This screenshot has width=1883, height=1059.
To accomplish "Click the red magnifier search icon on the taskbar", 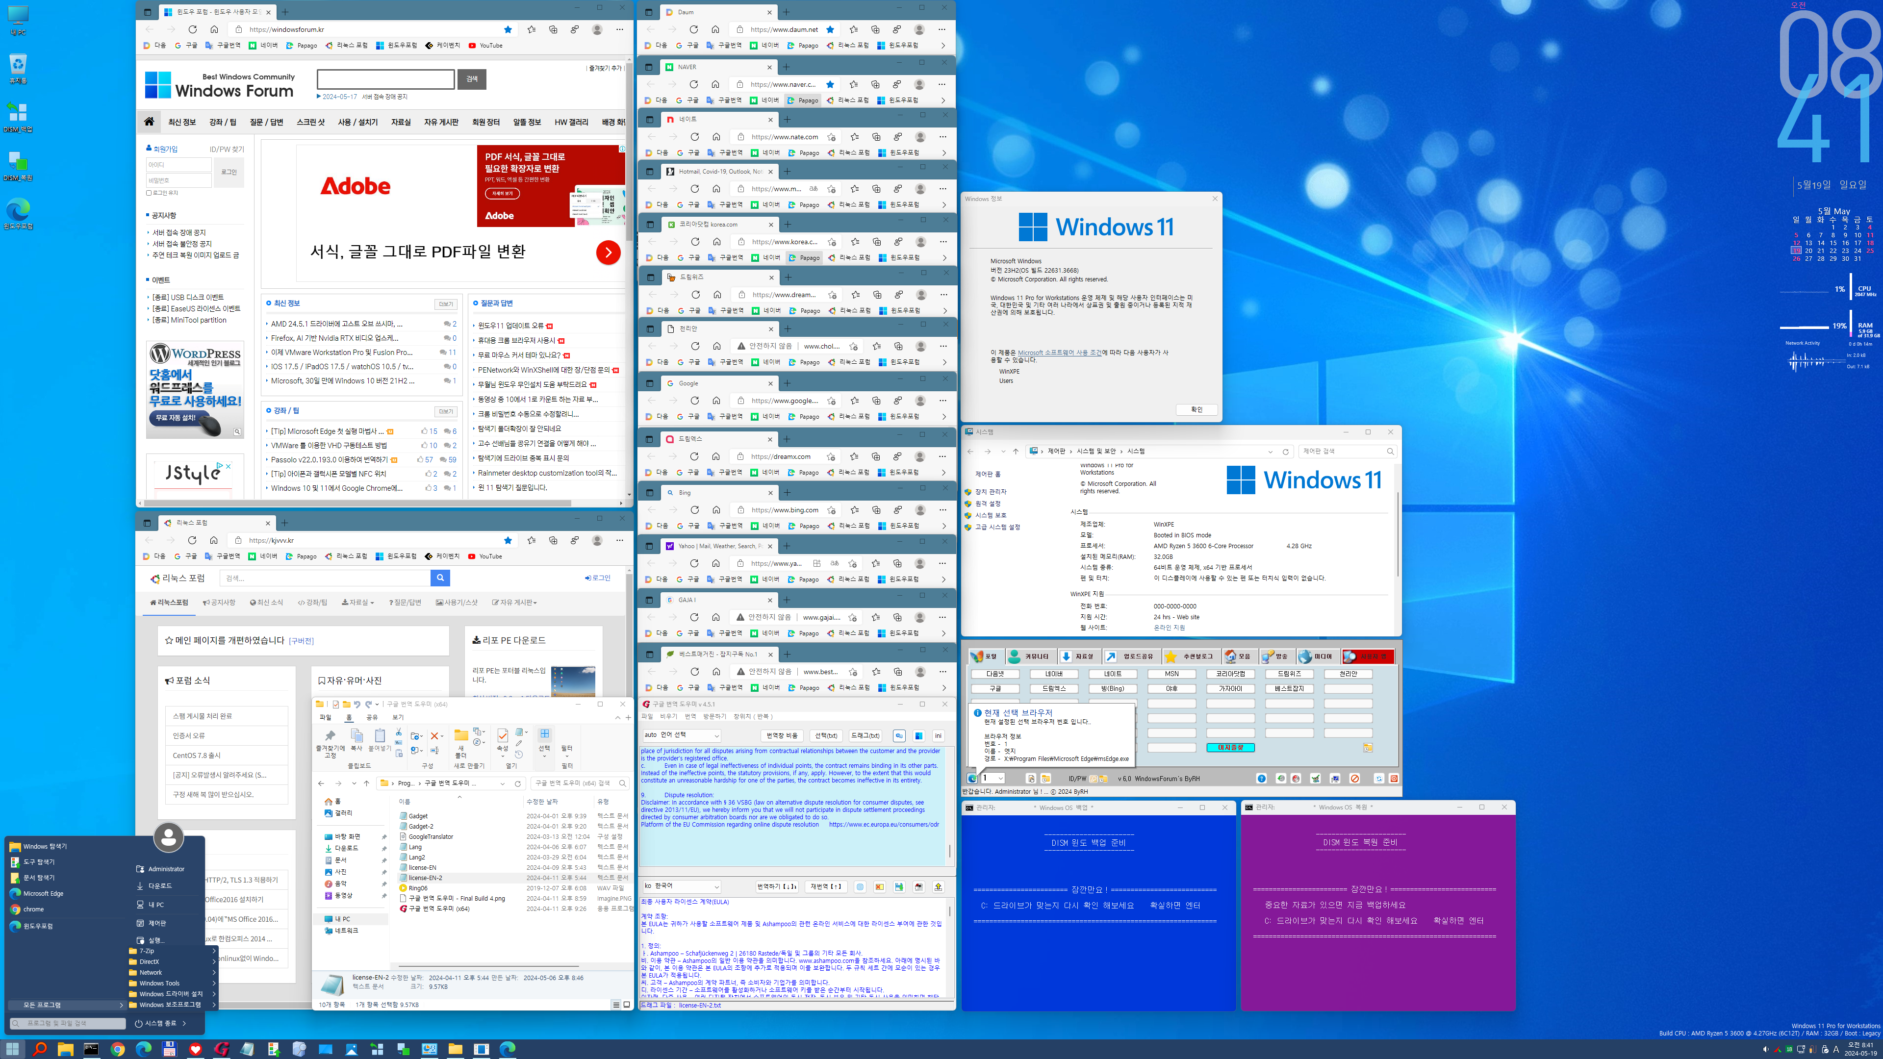I will click(39, 1049).
